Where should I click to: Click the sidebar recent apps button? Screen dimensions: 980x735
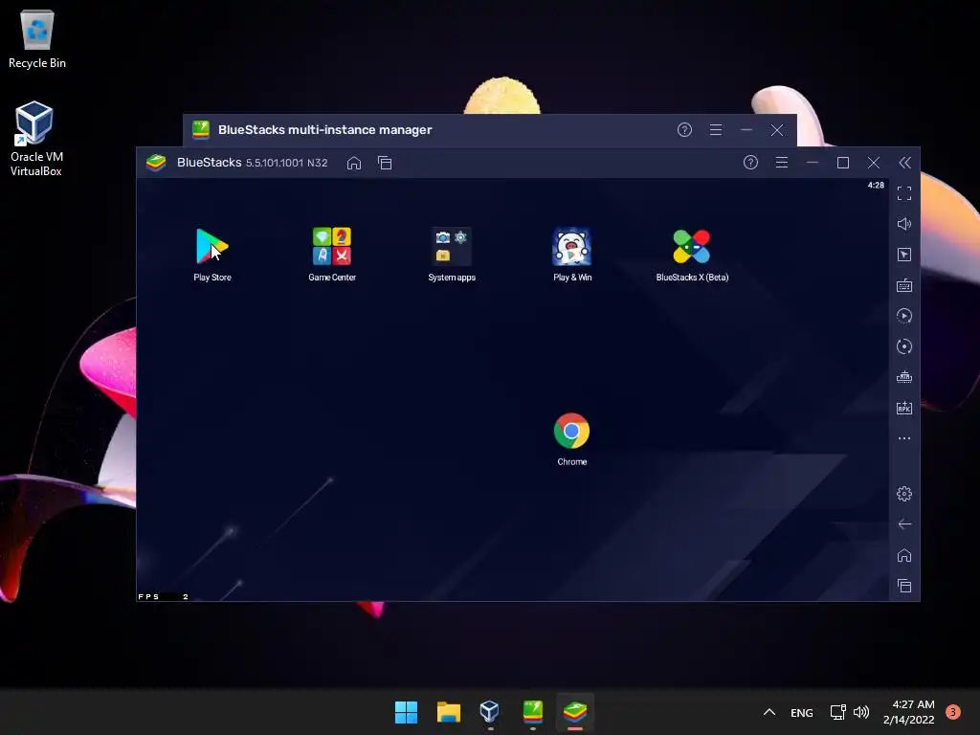pos(903,586)
